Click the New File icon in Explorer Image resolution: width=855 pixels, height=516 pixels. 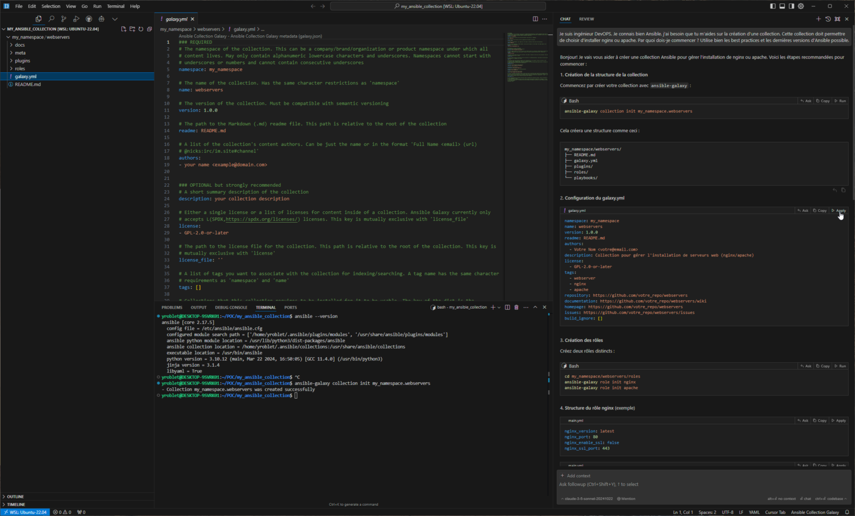124,29
